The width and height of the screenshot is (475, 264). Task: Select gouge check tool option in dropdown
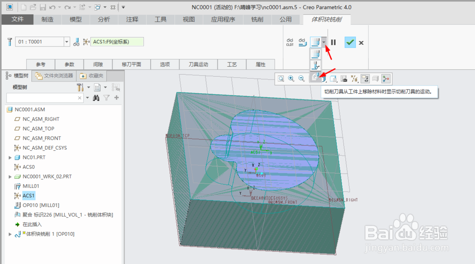[316, 66]
